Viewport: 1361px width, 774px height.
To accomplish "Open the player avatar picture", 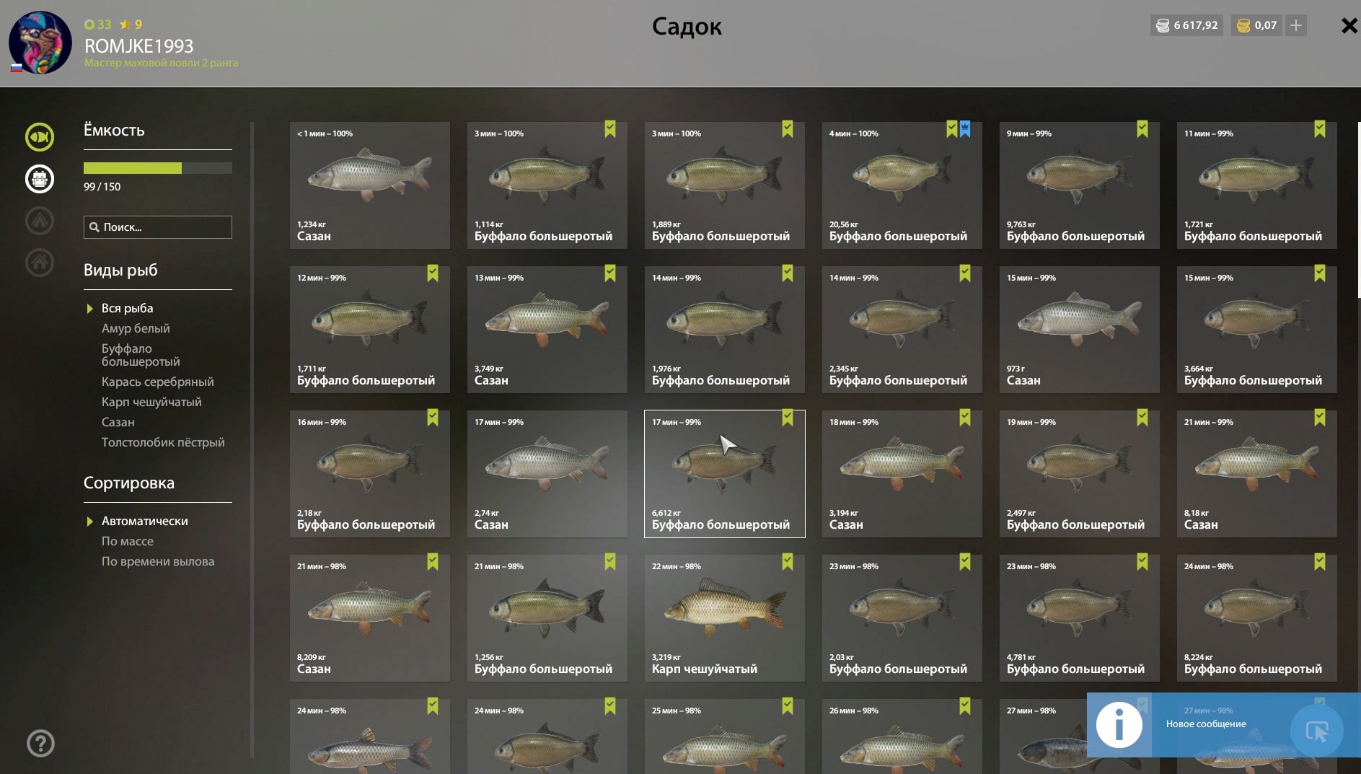I will (40, 42).
